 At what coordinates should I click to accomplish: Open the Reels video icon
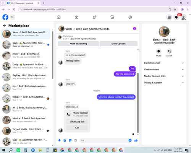76,17
